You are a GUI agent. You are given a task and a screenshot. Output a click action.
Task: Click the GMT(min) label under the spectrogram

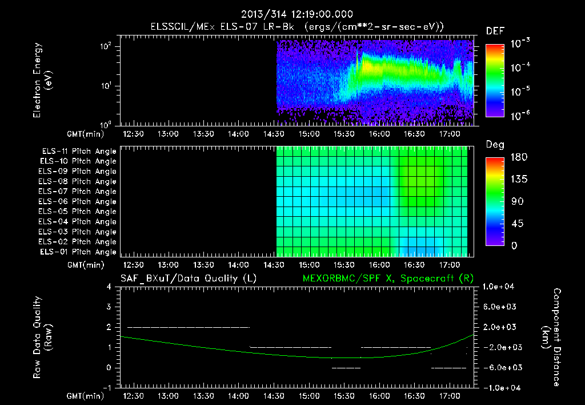pos(85,134)
